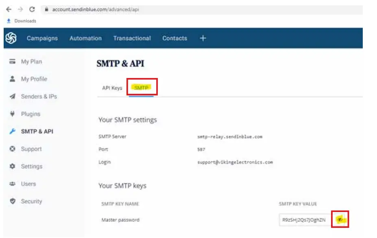Click the browser forward arrow
The image size is (377, 238).
click(x=20, y=9)
